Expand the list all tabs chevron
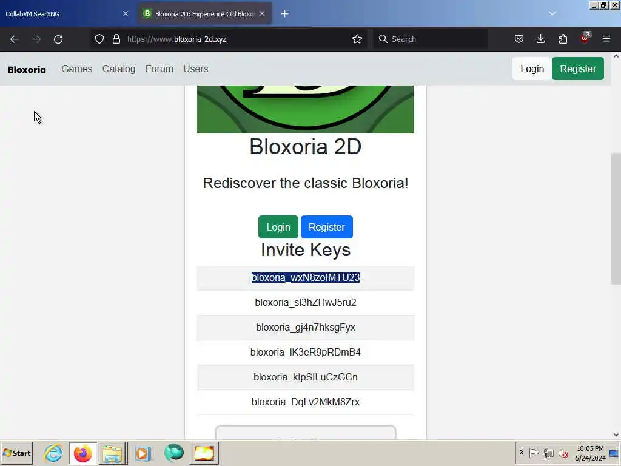This screenshot has height=466, width=621. [552, 13]
